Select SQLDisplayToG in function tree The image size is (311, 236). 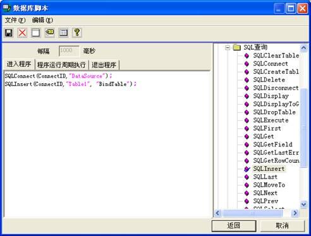(x=276, y=104)
